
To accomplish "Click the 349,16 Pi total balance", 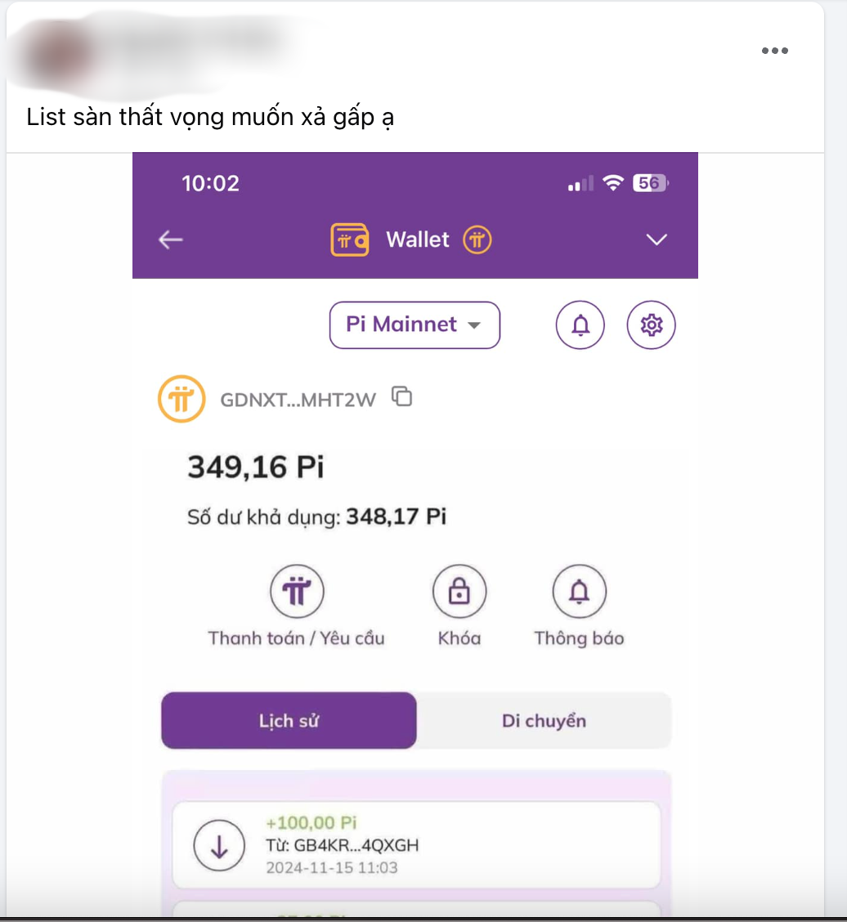I will click(x=256, y=467).
